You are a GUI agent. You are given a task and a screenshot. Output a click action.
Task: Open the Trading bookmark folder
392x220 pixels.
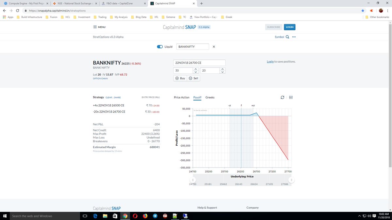tap(100, 17)
